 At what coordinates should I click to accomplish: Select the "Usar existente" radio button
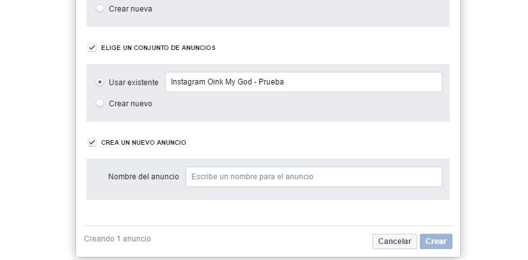coord(100,82)
